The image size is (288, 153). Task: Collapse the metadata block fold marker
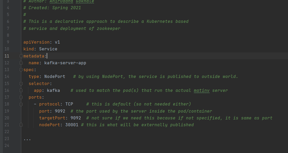coord(21,56)
